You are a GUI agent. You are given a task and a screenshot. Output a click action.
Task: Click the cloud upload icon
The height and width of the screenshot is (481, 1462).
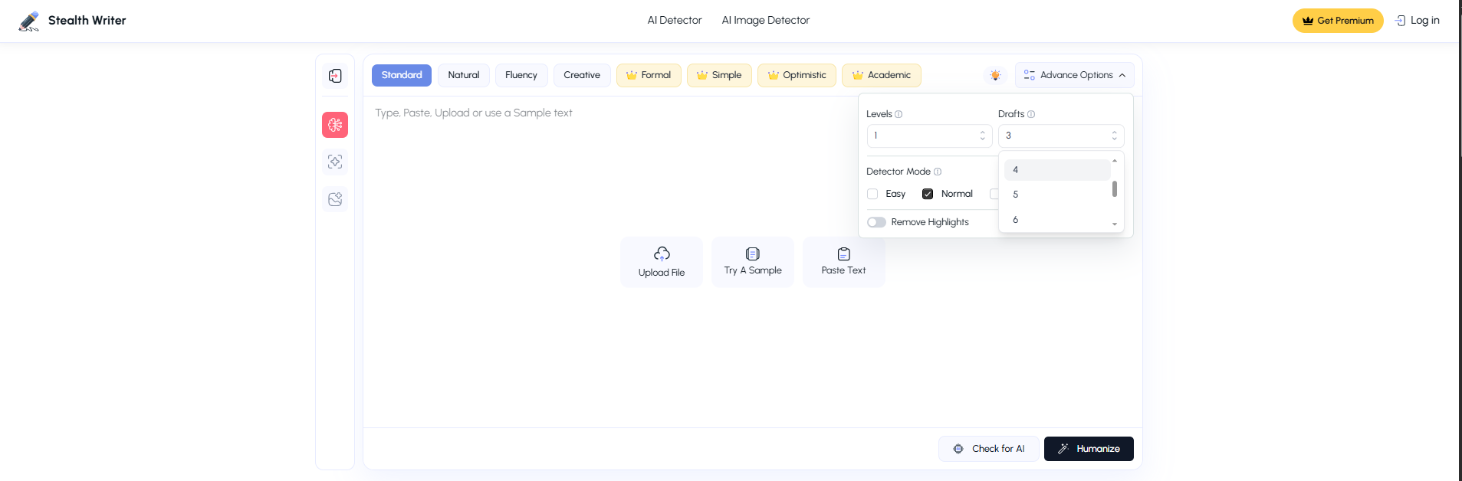(x=662, y=254)
